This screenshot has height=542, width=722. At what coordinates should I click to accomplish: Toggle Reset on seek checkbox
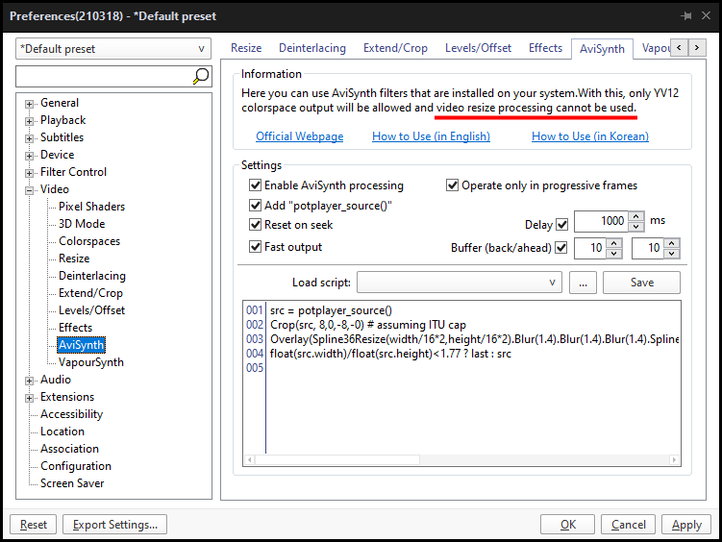pos(255,225)
